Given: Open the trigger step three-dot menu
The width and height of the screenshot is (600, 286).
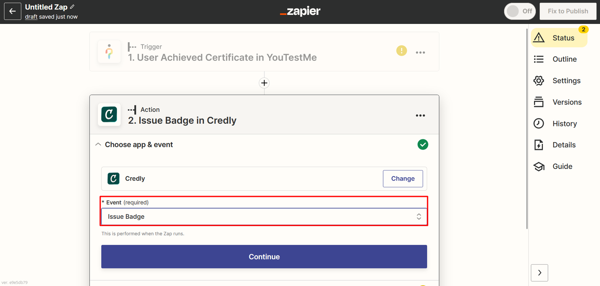Looking at the screenshot, I should point(420,52).
